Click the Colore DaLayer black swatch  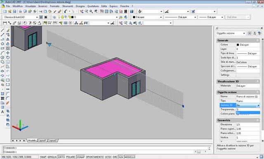(238, 45)
